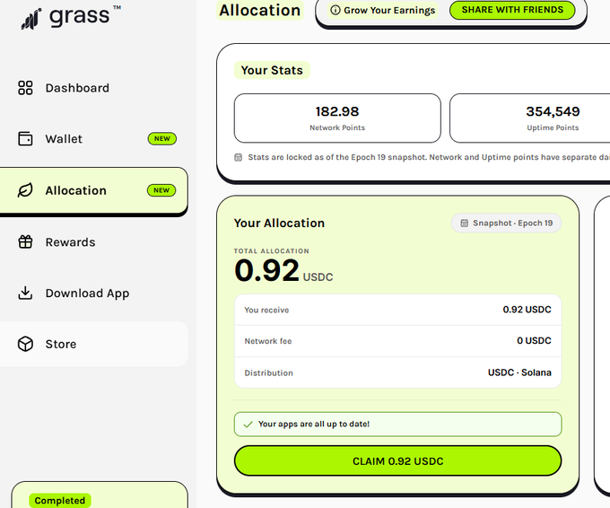
Task: Click the Snapshot Epoch 19 badge
Action: [x=506, y=223]
